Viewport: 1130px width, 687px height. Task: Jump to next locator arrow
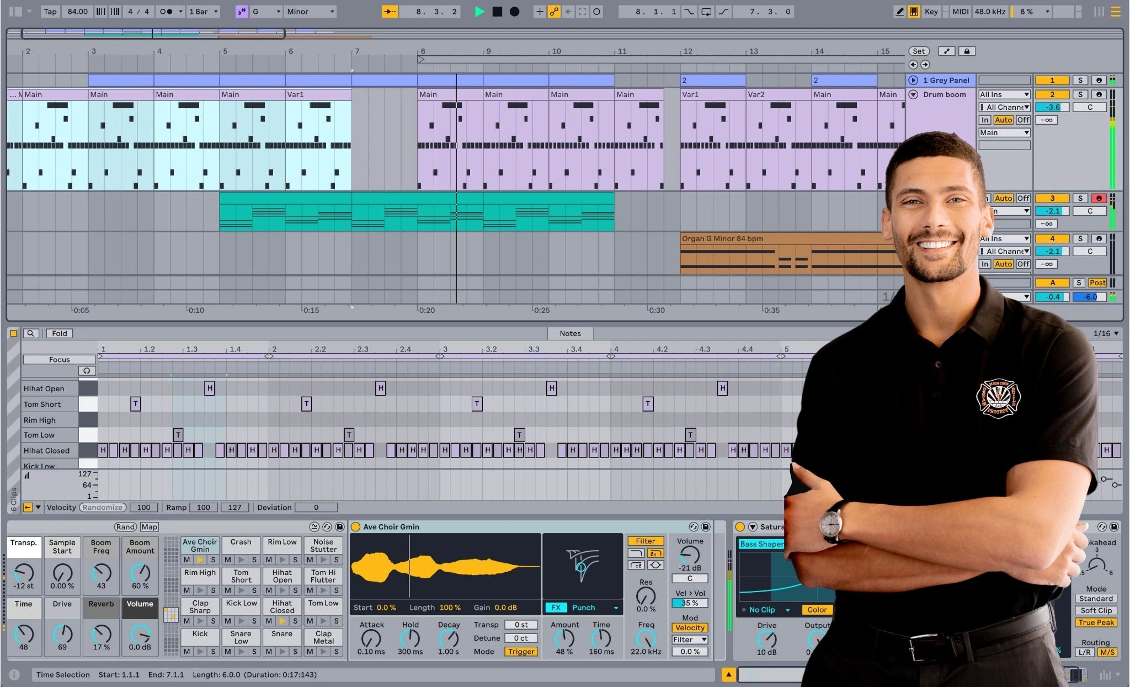pyautogui.click(x=925, y=65)
